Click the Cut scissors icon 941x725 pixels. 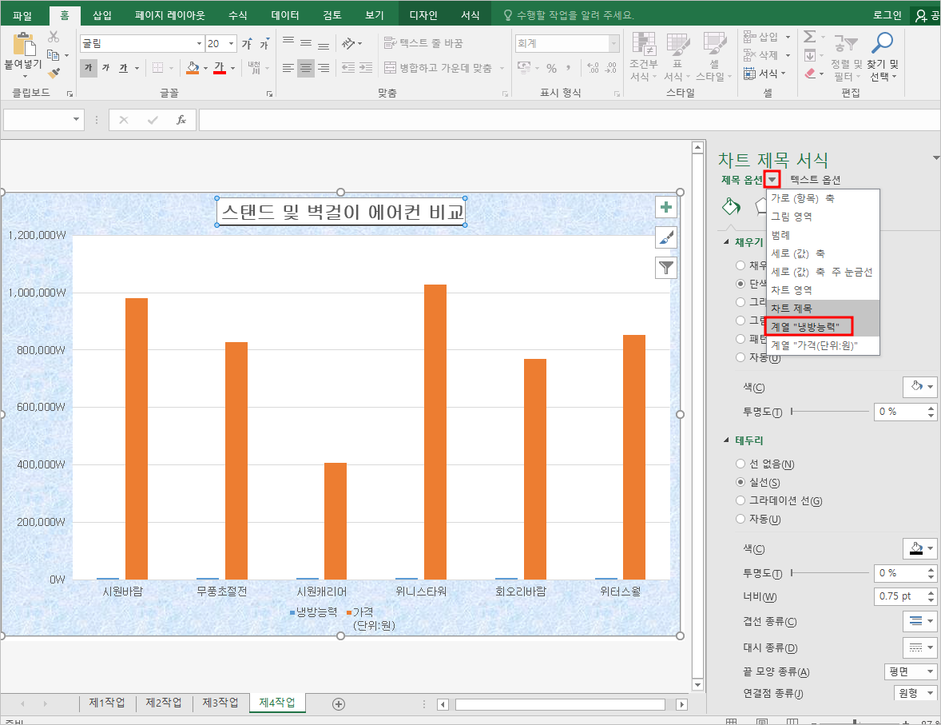54,38
